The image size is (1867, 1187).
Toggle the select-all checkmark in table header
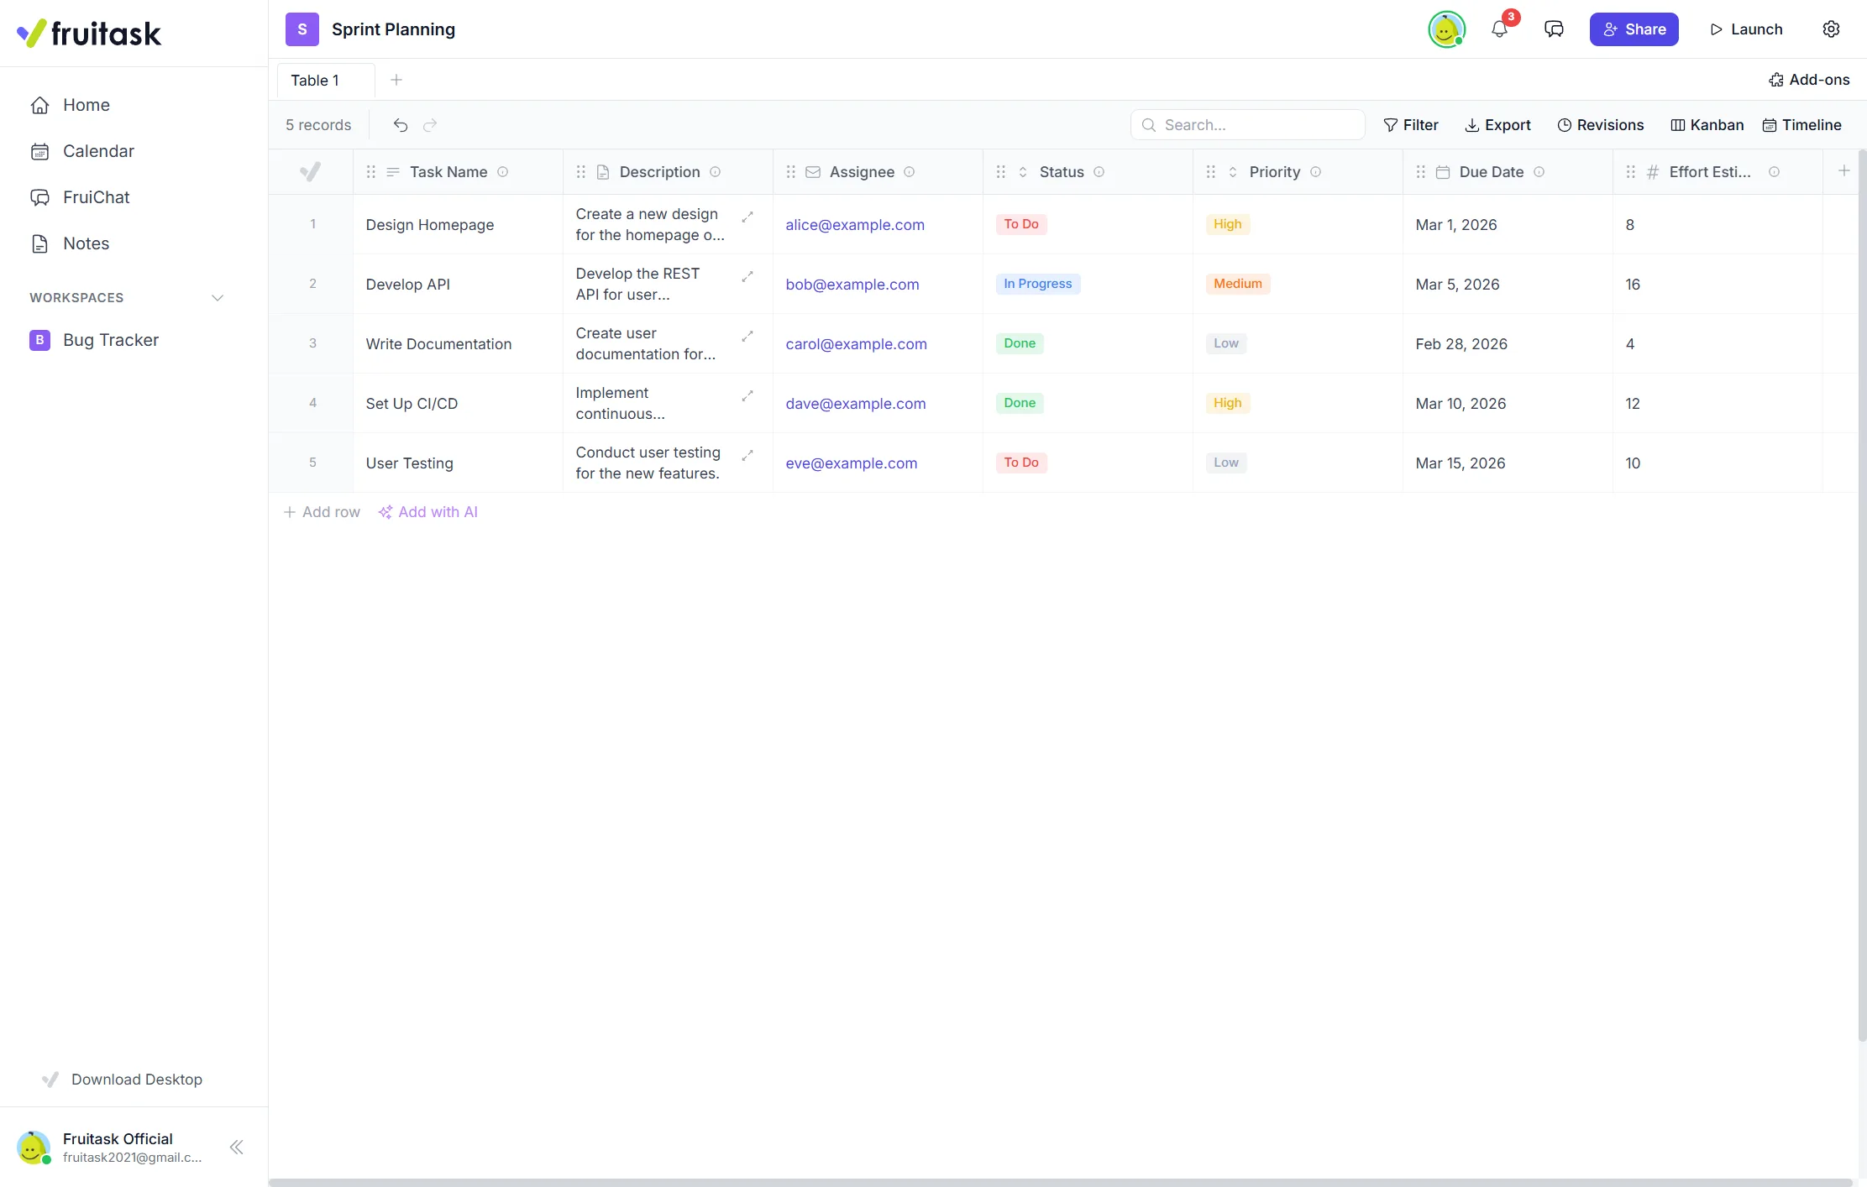click(310, 172)
